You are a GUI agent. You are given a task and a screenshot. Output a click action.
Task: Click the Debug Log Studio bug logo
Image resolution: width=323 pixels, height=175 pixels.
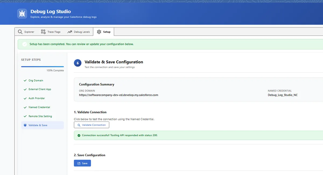click(22, 14)
